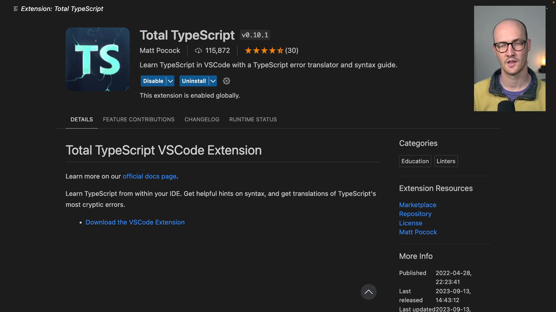Click the star rating icons

pos(264,51)
